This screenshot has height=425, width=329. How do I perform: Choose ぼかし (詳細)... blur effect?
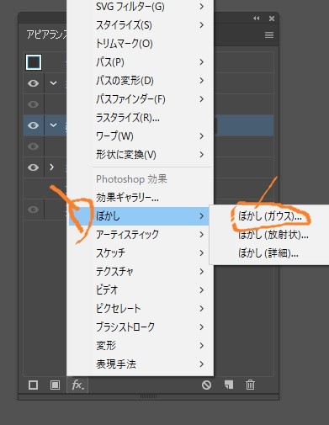tap(270, 253)
